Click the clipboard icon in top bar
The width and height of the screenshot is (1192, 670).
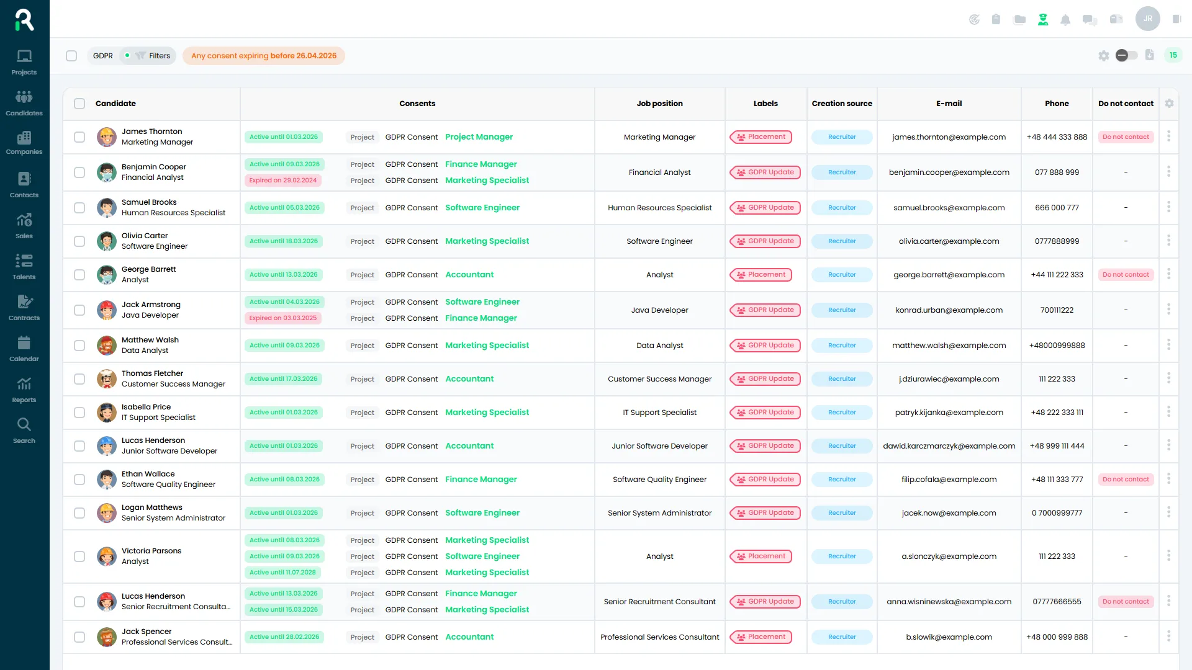coord(996,19)
